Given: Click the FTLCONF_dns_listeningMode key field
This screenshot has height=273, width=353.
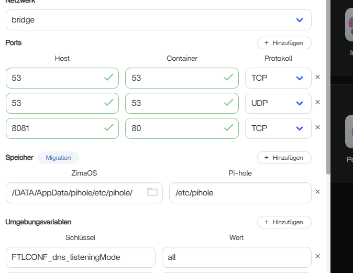Looking at the screenshot, I should click(x=80, y=257).
